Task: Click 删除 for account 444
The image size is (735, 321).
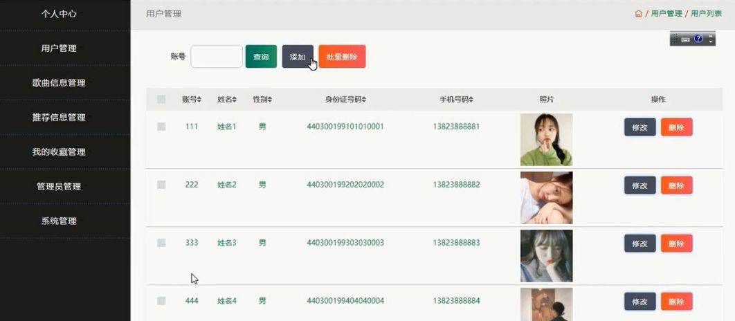Action: pos(676,302)
